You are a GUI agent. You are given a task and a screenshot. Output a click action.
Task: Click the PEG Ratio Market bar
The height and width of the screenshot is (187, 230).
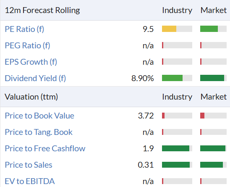click(x=214, y=45)
